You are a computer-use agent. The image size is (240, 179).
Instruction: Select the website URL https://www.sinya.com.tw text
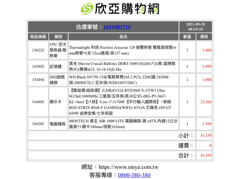128,167
